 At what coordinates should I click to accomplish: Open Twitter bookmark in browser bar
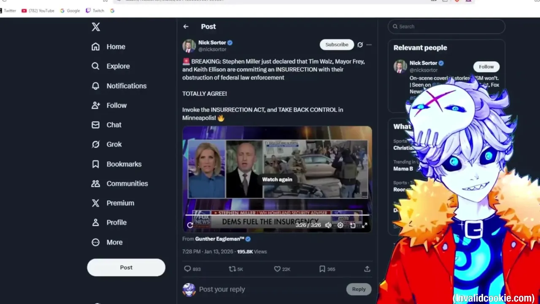(8, 11)
